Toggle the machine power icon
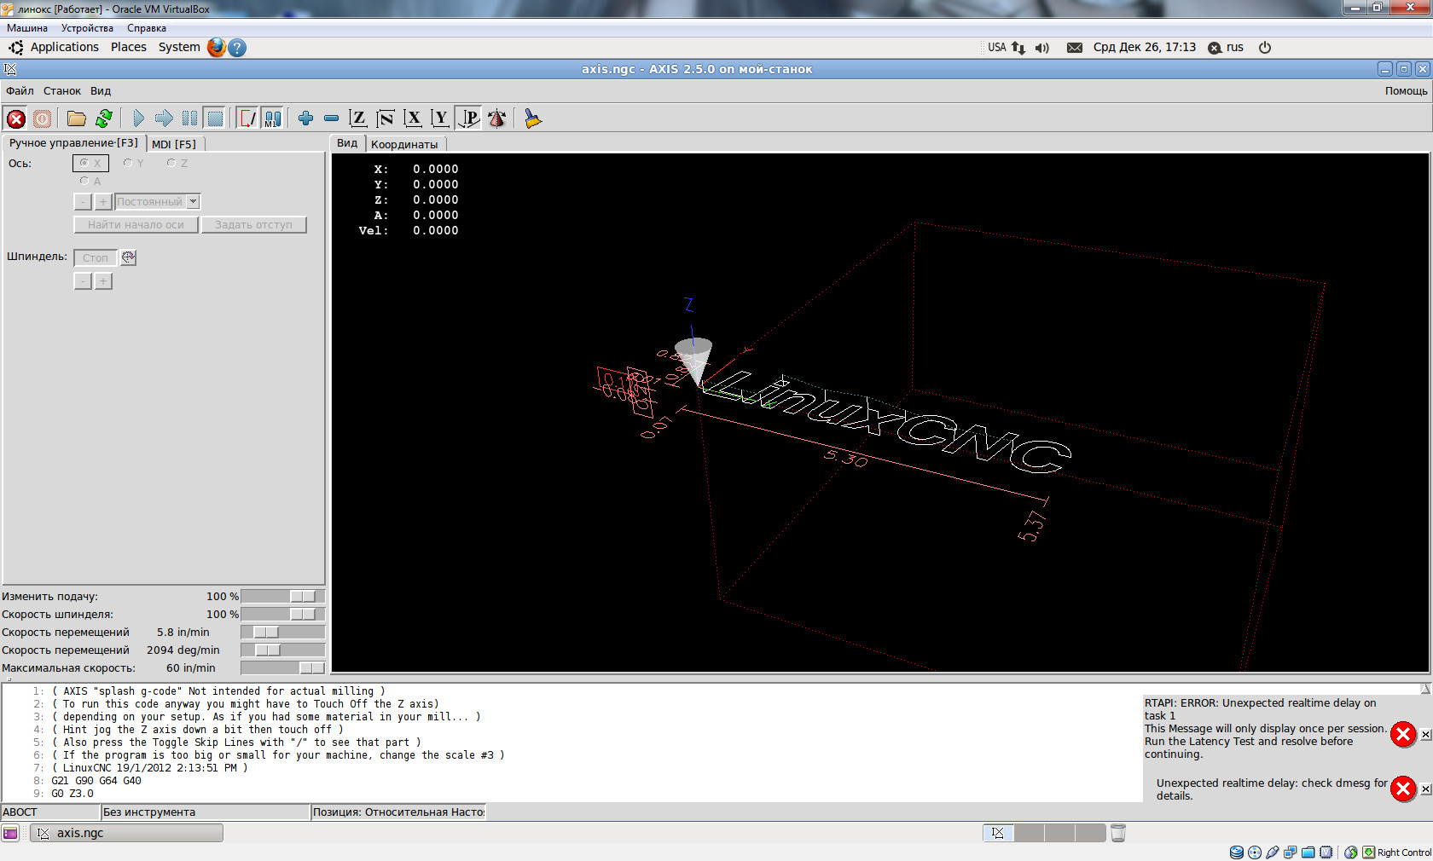This screenshot has height=861, width=1433. pos(42,118)
